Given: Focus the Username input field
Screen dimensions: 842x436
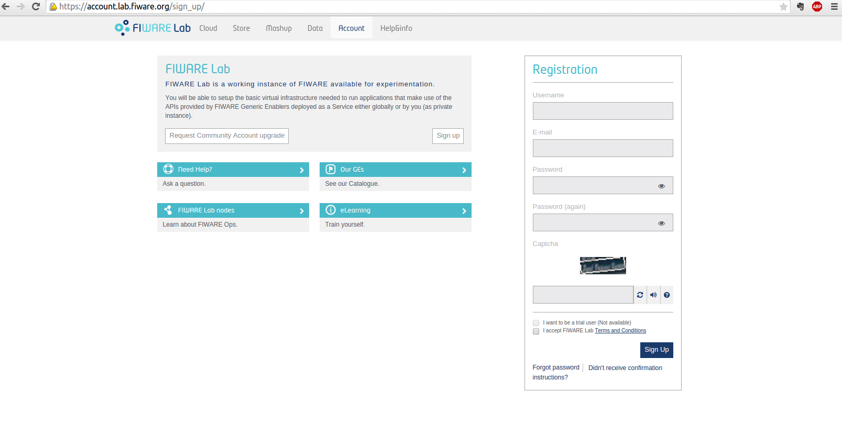Looking at the screenshot, I should click(603, 111).
